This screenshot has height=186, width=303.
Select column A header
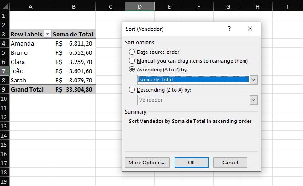click(x=30, y=7)
